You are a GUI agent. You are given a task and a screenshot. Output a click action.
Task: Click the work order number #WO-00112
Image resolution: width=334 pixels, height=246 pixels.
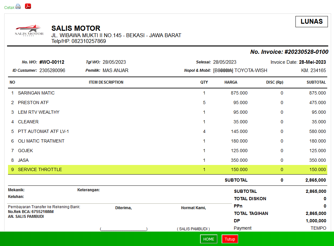coord(52,62)
